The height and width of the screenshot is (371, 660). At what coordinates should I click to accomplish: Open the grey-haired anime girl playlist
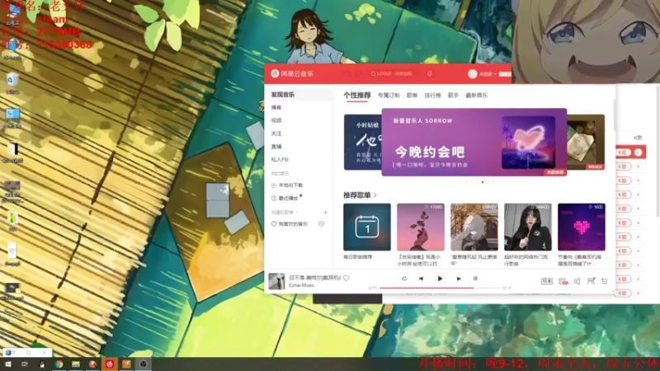pyautogui.click(x=474, y=228)
